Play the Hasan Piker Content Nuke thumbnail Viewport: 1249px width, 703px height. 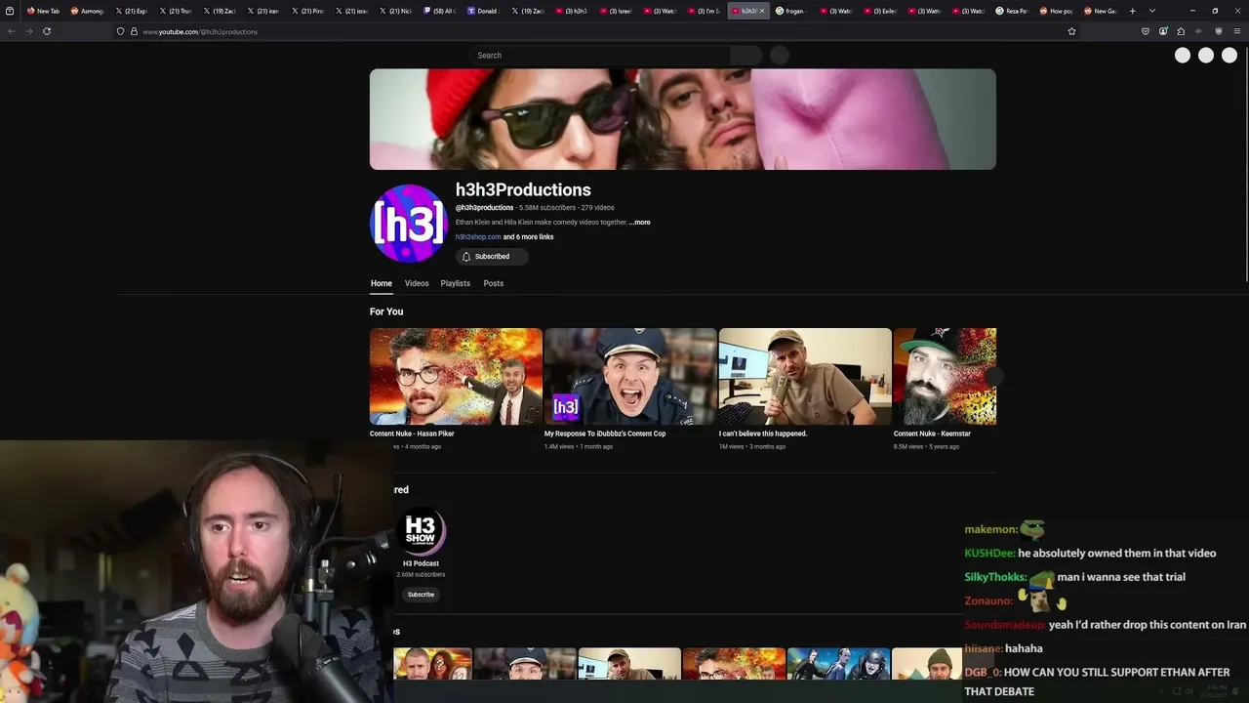[456, 376]
